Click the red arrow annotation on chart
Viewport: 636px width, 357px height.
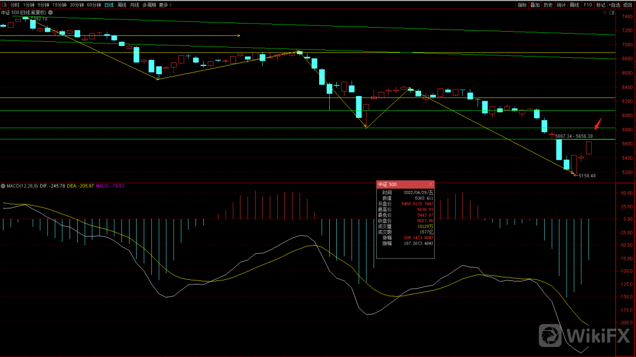(x=598, y=124)
